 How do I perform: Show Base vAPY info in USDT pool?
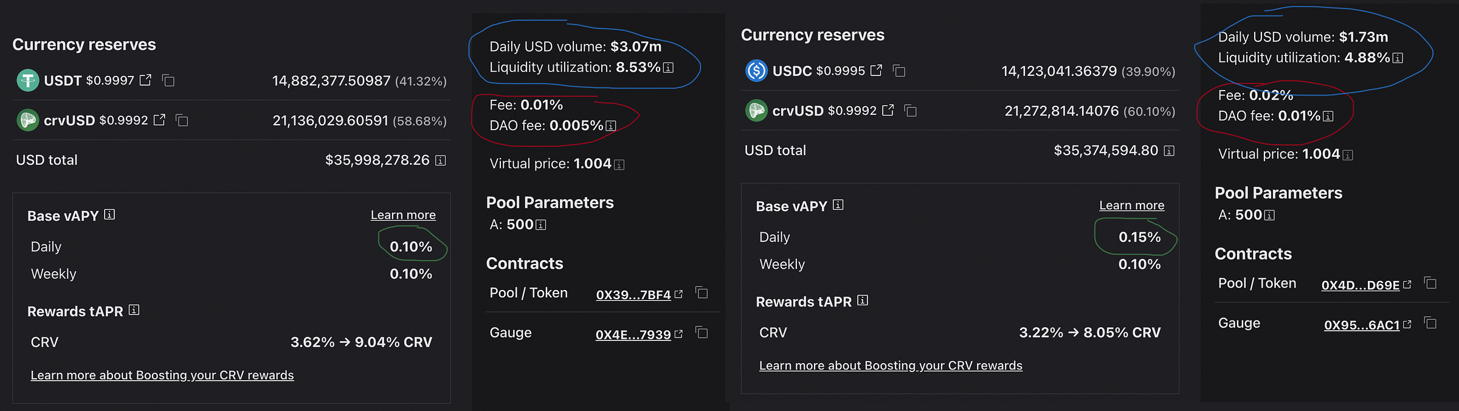(x=109, y=214)
